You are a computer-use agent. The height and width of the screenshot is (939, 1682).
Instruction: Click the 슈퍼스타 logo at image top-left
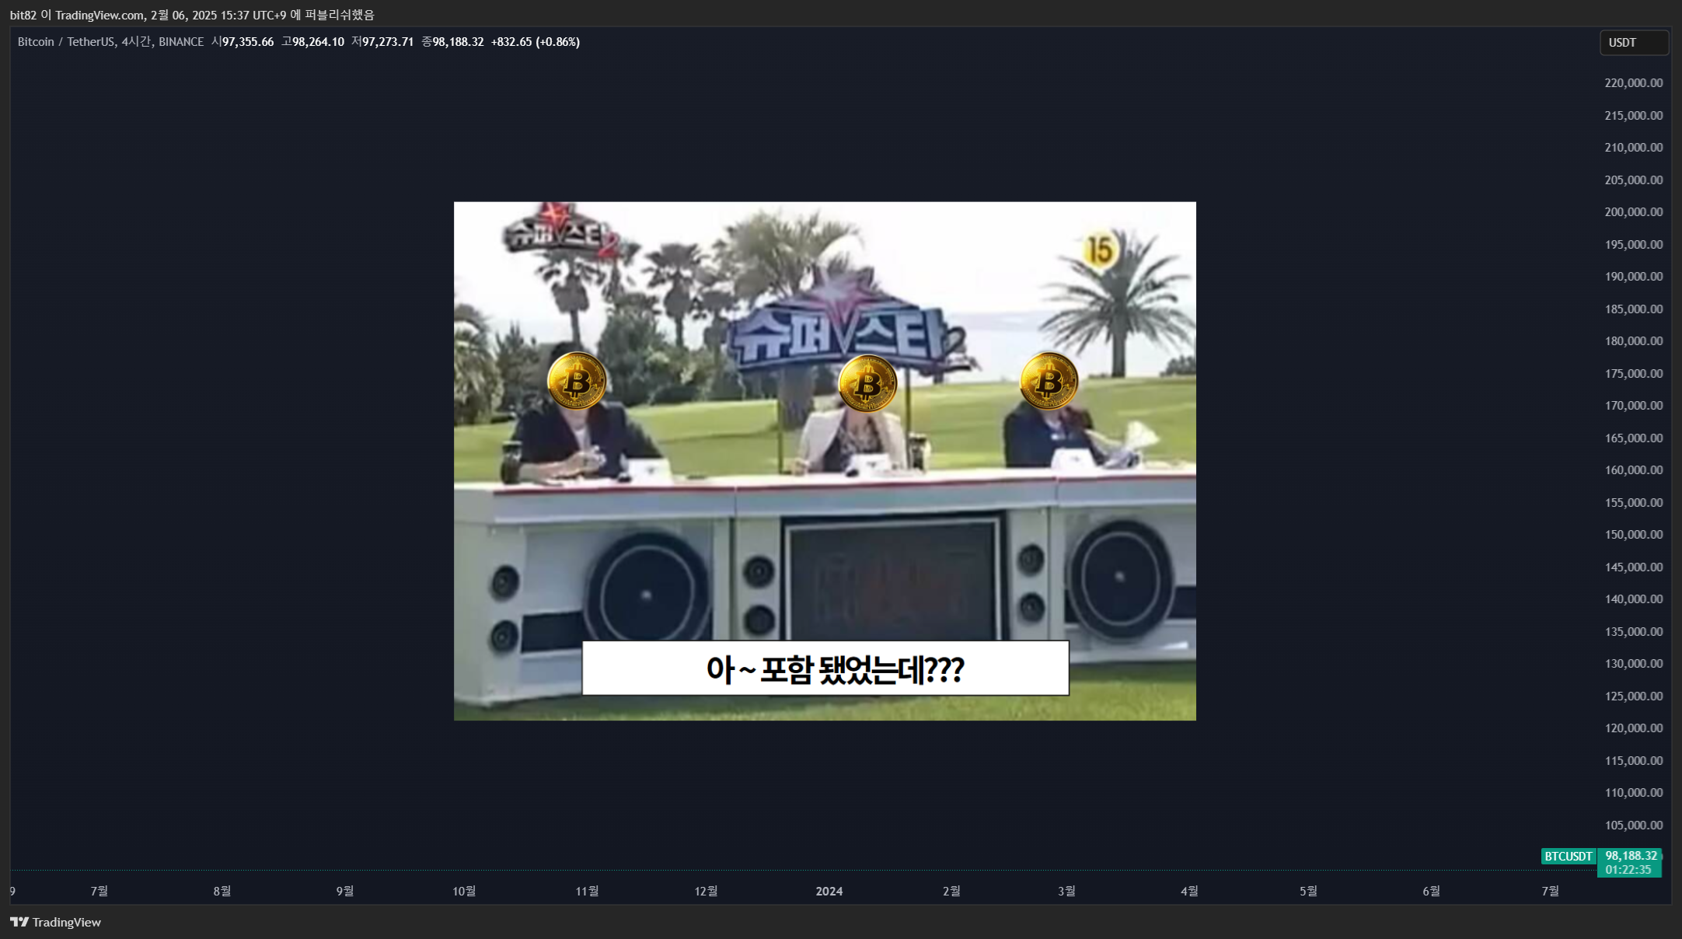click(x=561, y=232)
